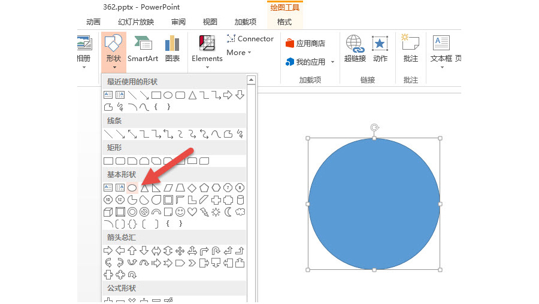The height and width of the screenshot is (304, 539).
Task: Select the oval shape in 基本形状
Action: click(x=132, y=188)
